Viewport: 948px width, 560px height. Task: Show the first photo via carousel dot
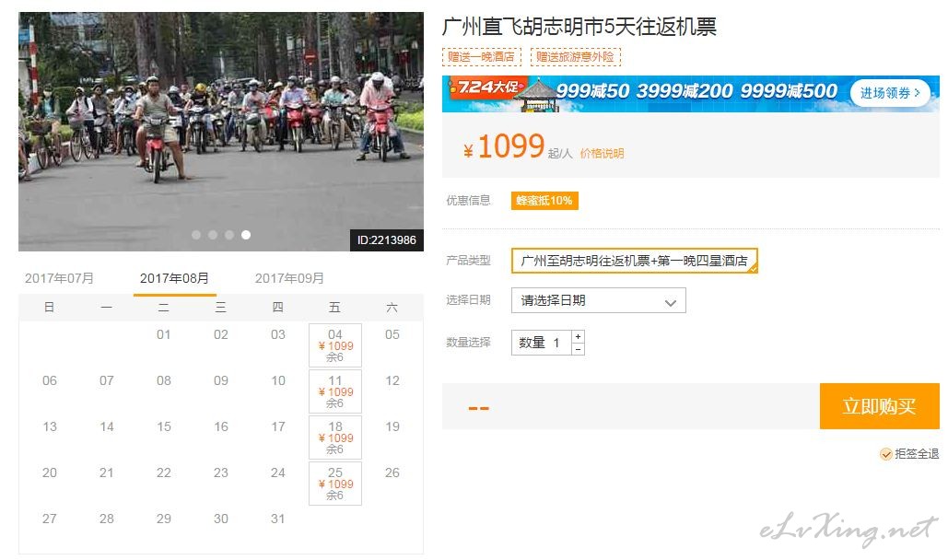[196, 235]
